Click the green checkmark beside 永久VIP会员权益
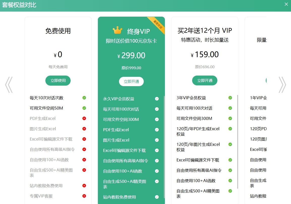 tap(157, 99)
